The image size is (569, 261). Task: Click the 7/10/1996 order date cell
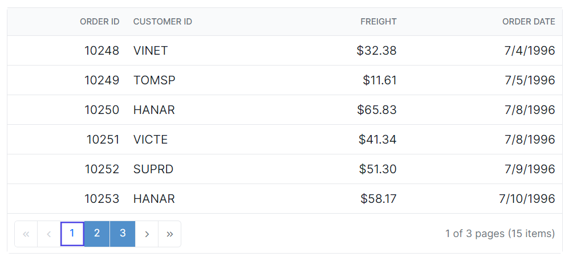coord(527,199)
